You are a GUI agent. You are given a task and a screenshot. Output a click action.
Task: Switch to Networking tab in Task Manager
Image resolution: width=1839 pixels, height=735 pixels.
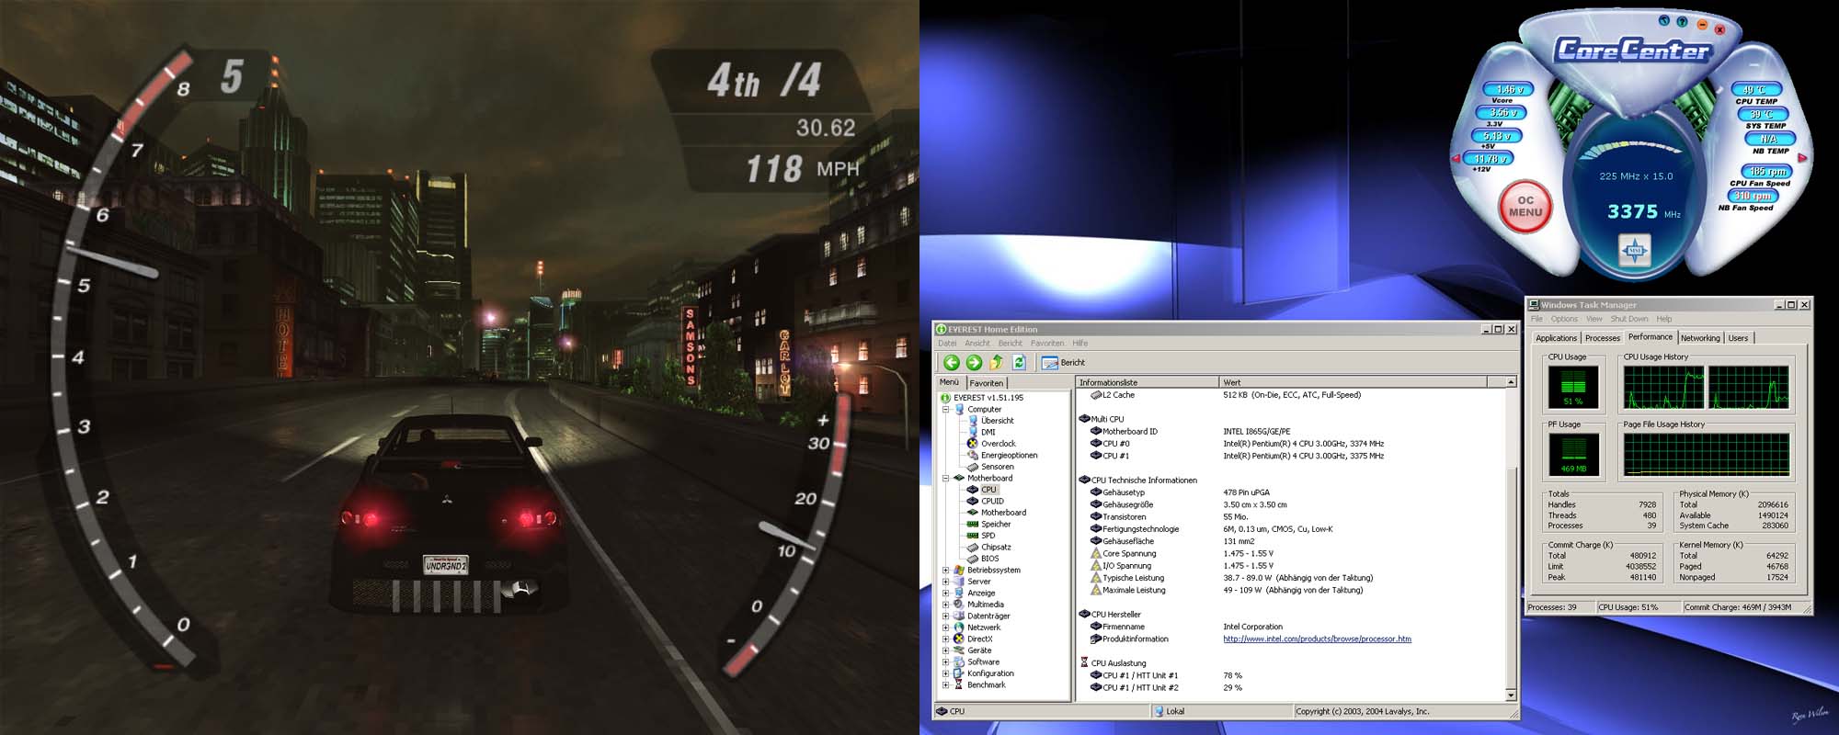point(1700,338)
